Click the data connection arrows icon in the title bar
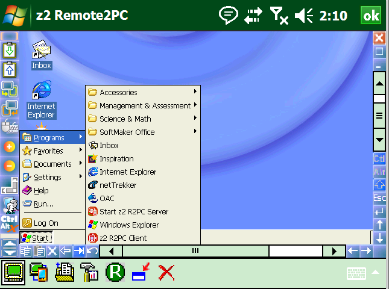Viewport: 389px width, 289px height. coord(253,16)
